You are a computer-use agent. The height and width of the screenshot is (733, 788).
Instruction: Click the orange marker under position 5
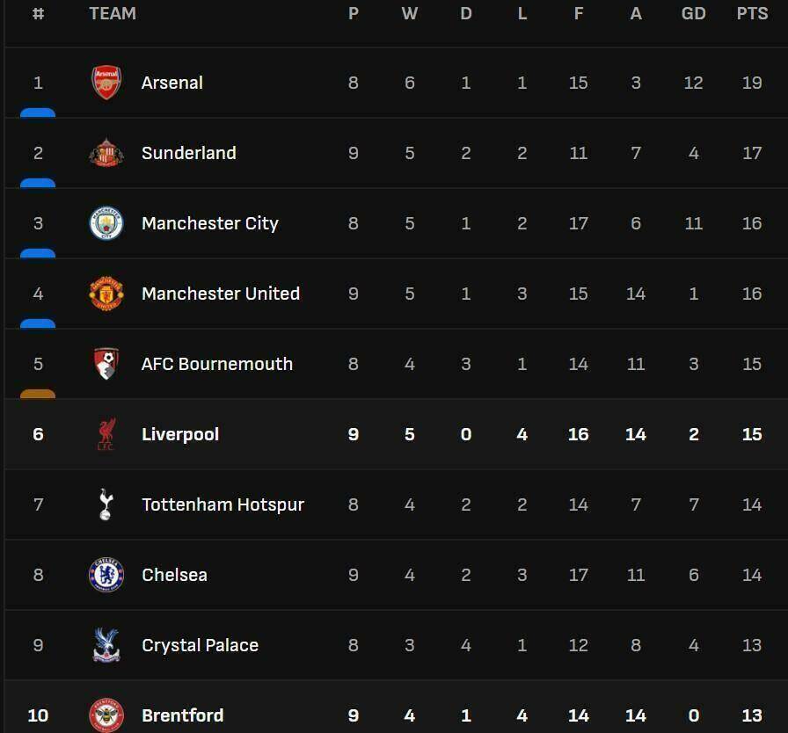tap(38, 395)
